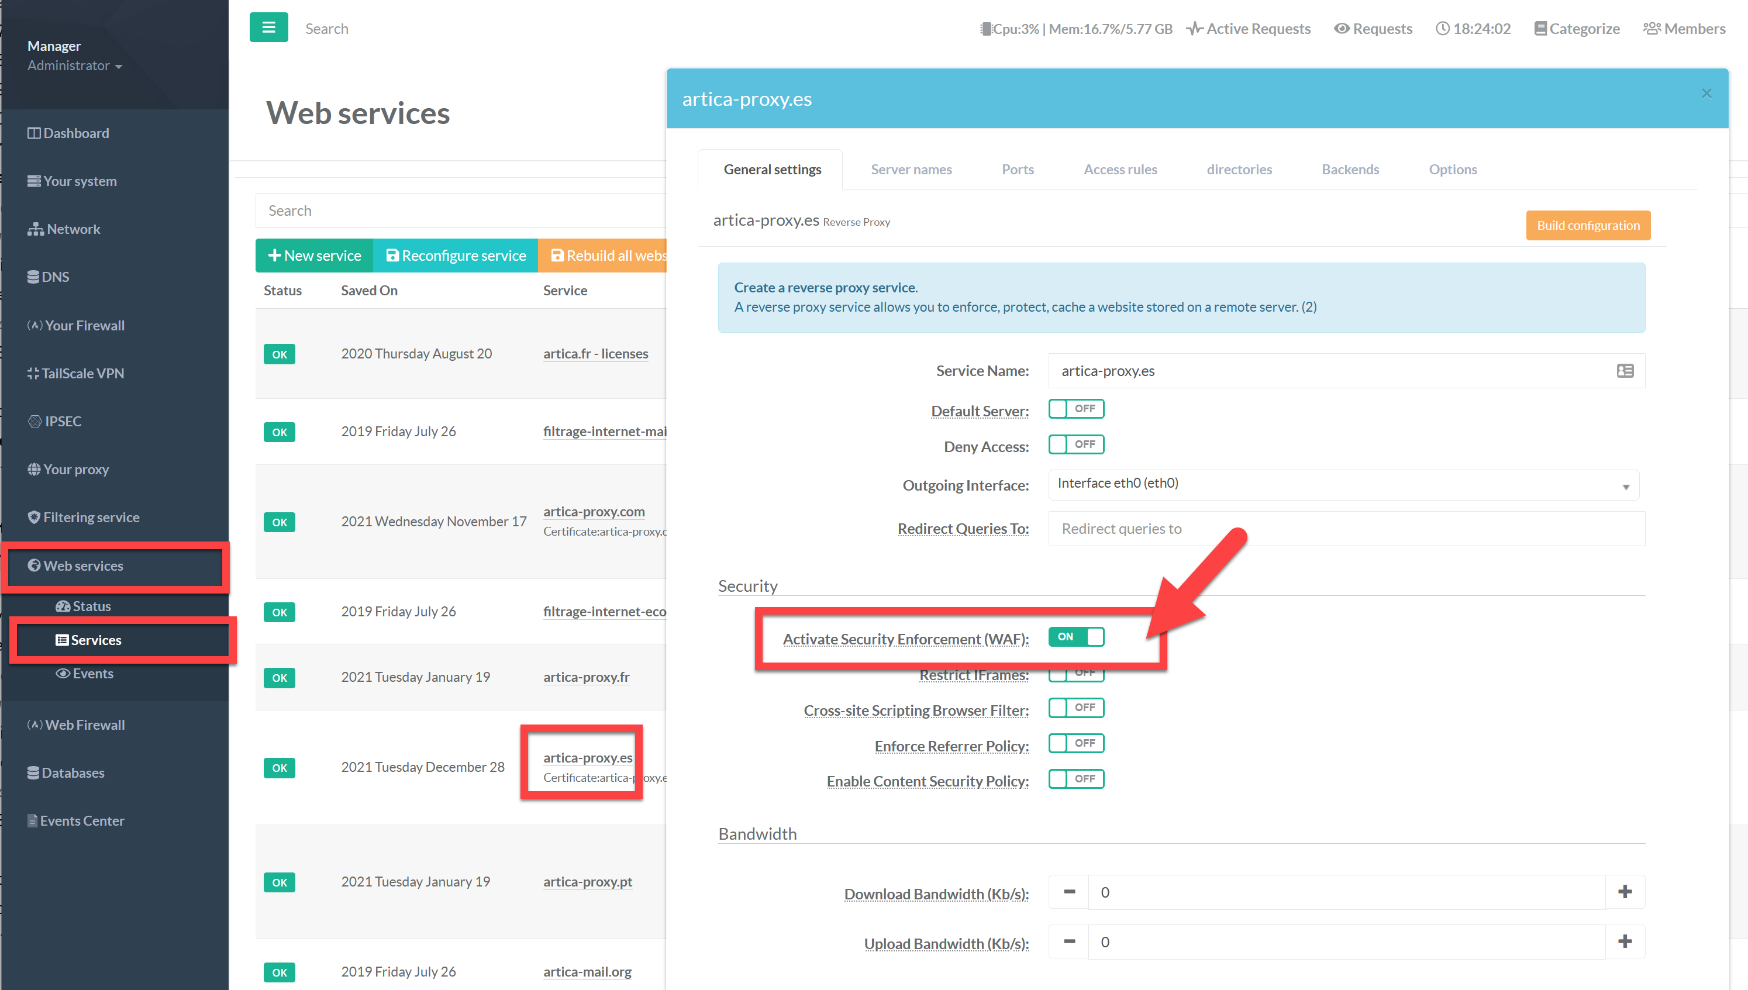Open the TailScale VPN sidebar item
This screenshot has height=990, width=1748.
tap(82, 373)
